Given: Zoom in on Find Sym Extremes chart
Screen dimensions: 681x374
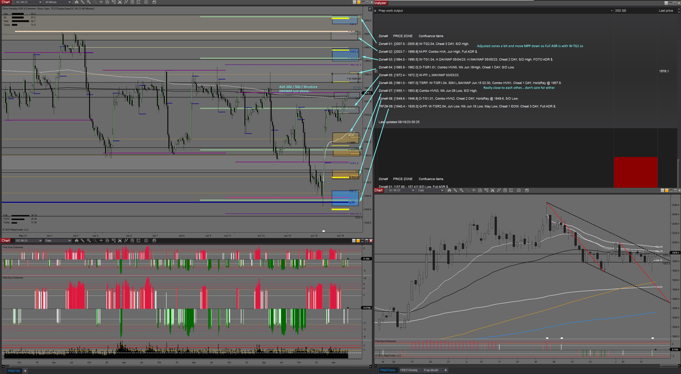Looking at the screenshot, I should [x=89, y=240].
